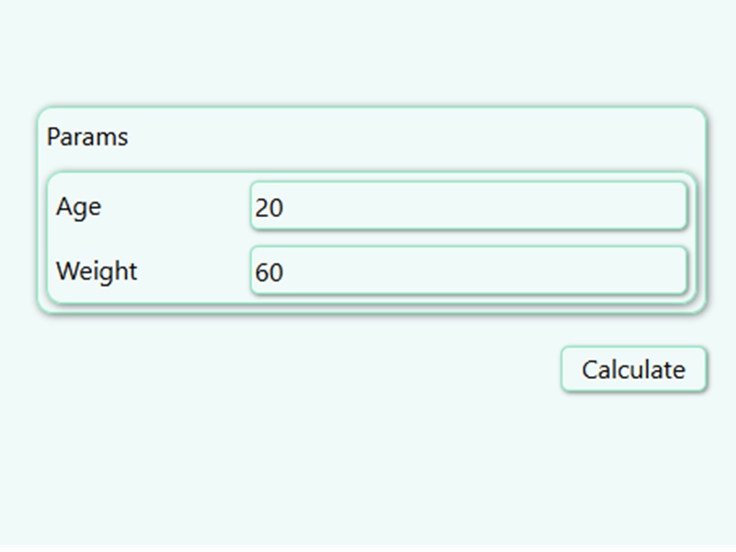Image resolution: width=736 pixels, height=552 pixels.
Task: Select the value 20 in Age field
Action: pos(271,207)
